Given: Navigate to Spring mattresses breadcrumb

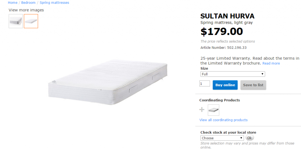Looking at the screenshot, I should click(x=54, y=3).
